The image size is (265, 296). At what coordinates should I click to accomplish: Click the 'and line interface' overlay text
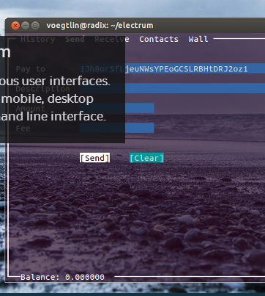pyautogui.click(x=53, y=116)
